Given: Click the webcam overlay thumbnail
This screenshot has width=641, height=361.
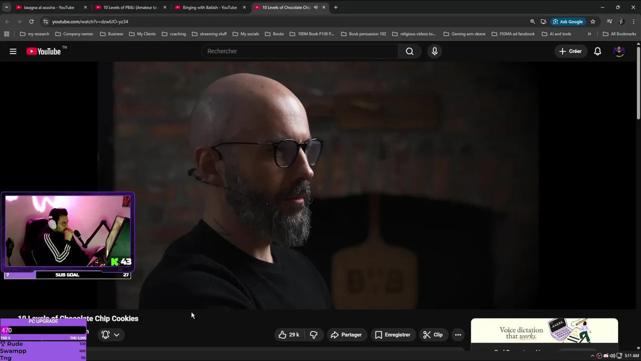Looking at the screenshot, I should coord(68,231).
